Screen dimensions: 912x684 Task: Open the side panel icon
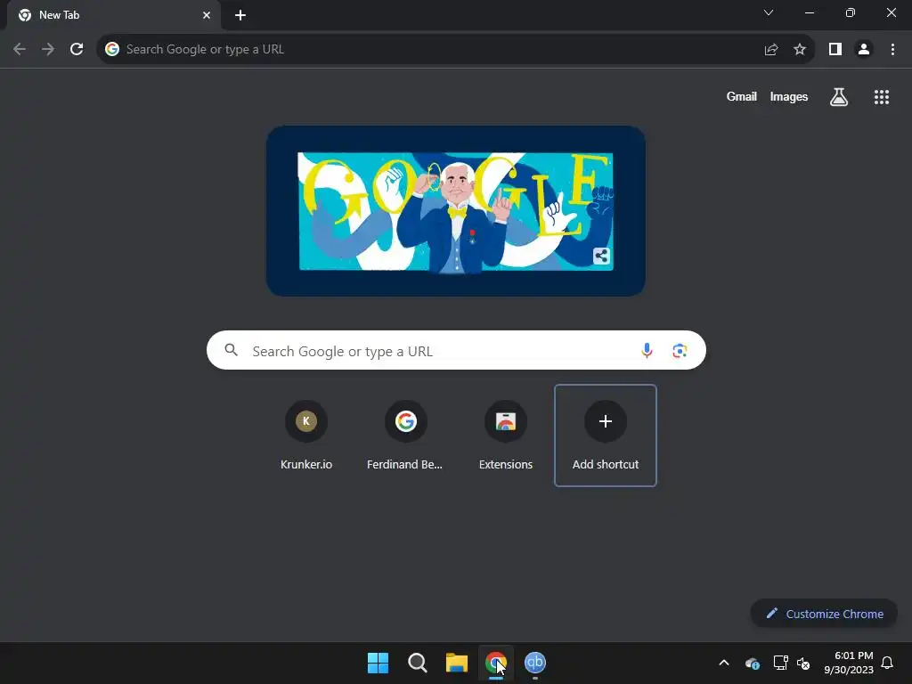(835, 50)
